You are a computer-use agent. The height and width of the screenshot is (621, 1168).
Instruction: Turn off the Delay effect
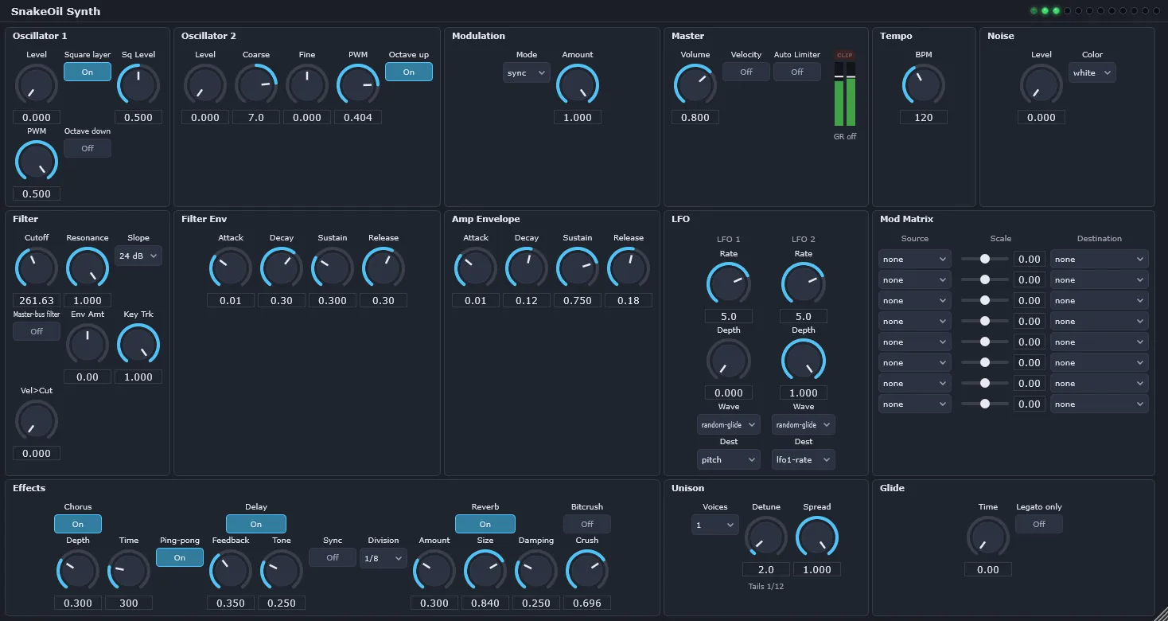256,524
